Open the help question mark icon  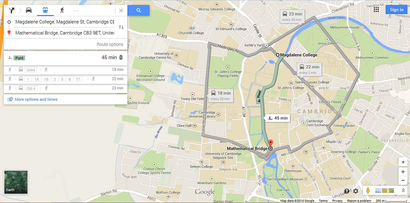[347, 191]
